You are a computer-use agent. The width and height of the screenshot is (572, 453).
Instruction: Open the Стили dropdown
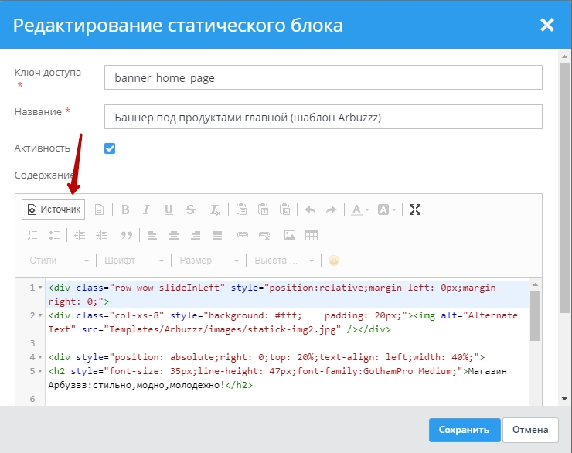pos(58,261)
